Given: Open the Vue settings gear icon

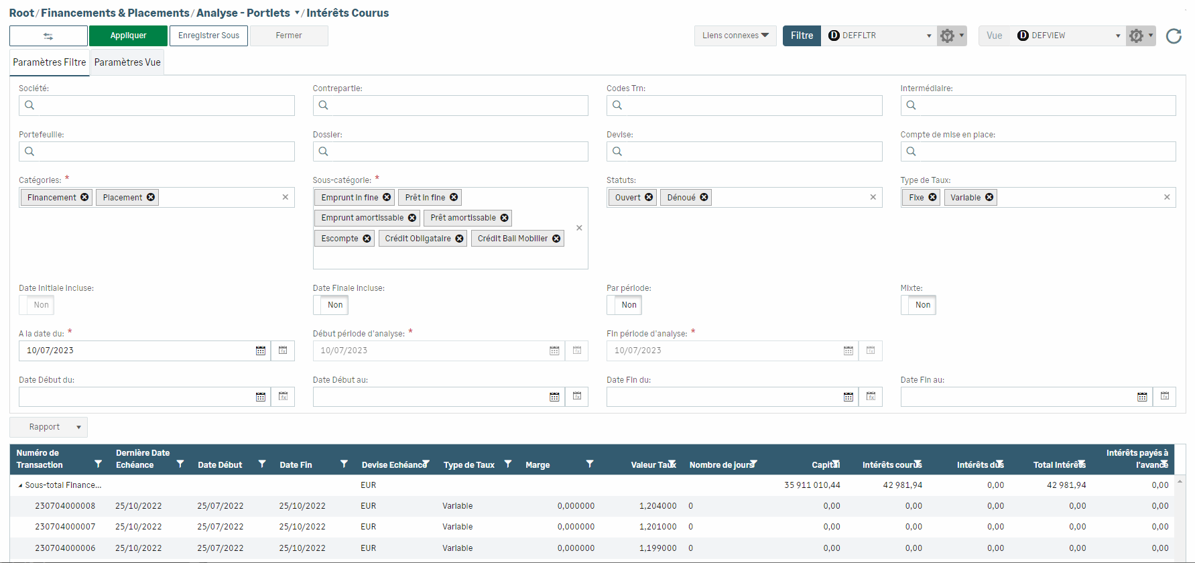Looking at the screenshot, I should (1140, 36).
